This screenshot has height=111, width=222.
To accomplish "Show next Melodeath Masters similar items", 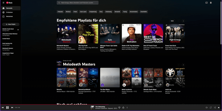I will coord(183,65).
